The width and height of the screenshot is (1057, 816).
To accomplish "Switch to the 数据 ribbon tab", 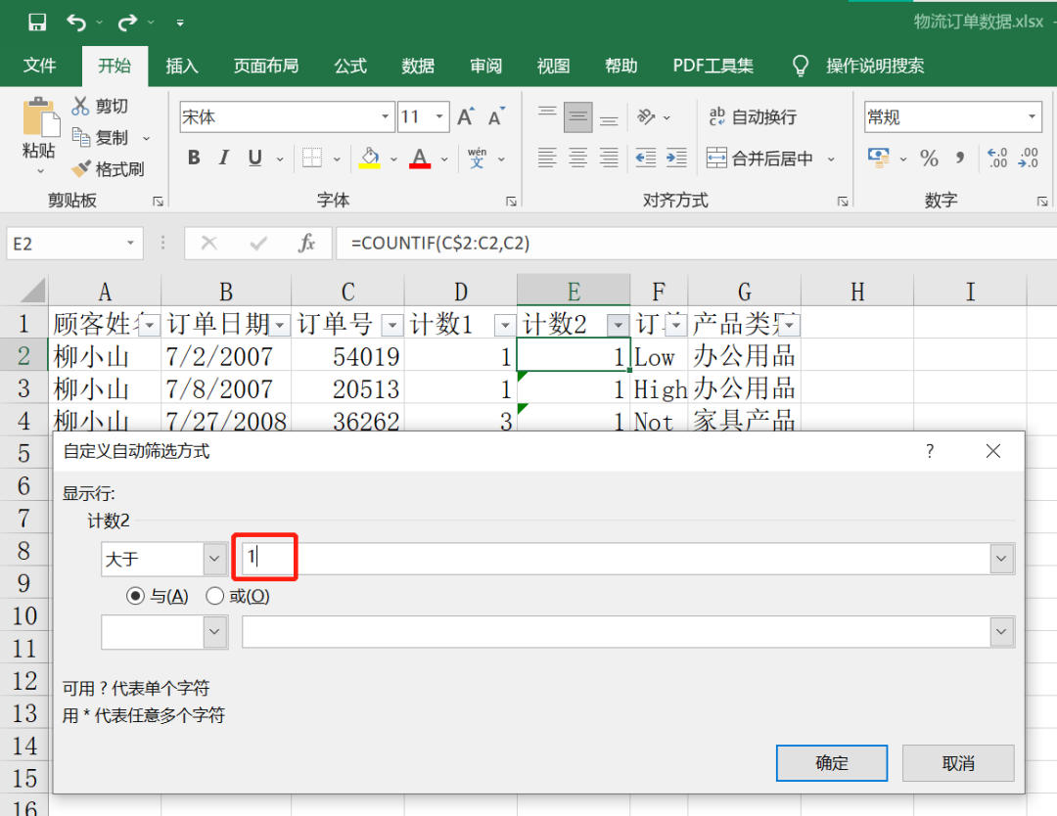I will pos(418,66).
